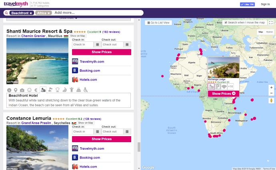Zoom out on the map

coord(271,93)
